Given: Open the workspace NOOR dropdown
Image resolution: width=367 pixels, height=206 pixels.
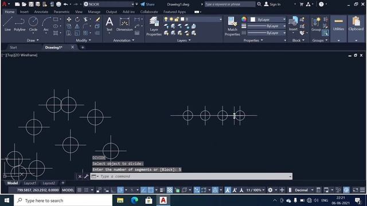Looking at the screenshot, I should point(132,4).
